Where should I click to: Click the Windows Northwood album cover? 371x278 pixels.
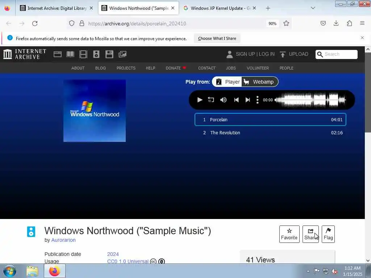coord(95,111)
